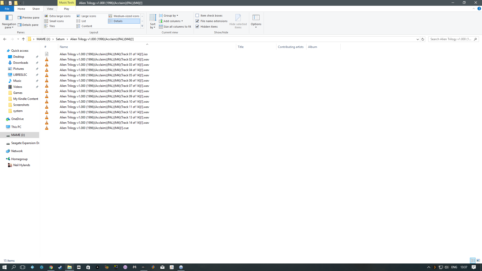
Task: Open the Sort by dropdown
Action: tap(153, 21)
